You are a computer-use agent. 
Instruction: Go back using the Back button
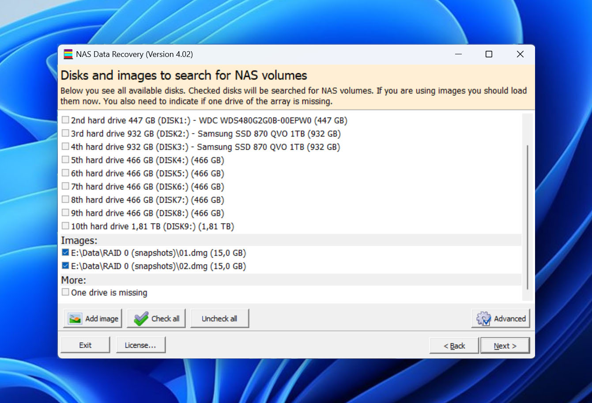[454, 345]
